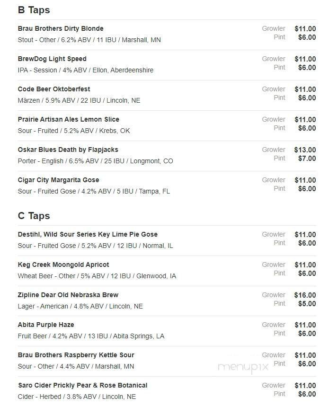Image resolution: width=328 pixels, height=406 pixels.
Task: Click the $7.00 pint price
Action: [x=307, y=159]
